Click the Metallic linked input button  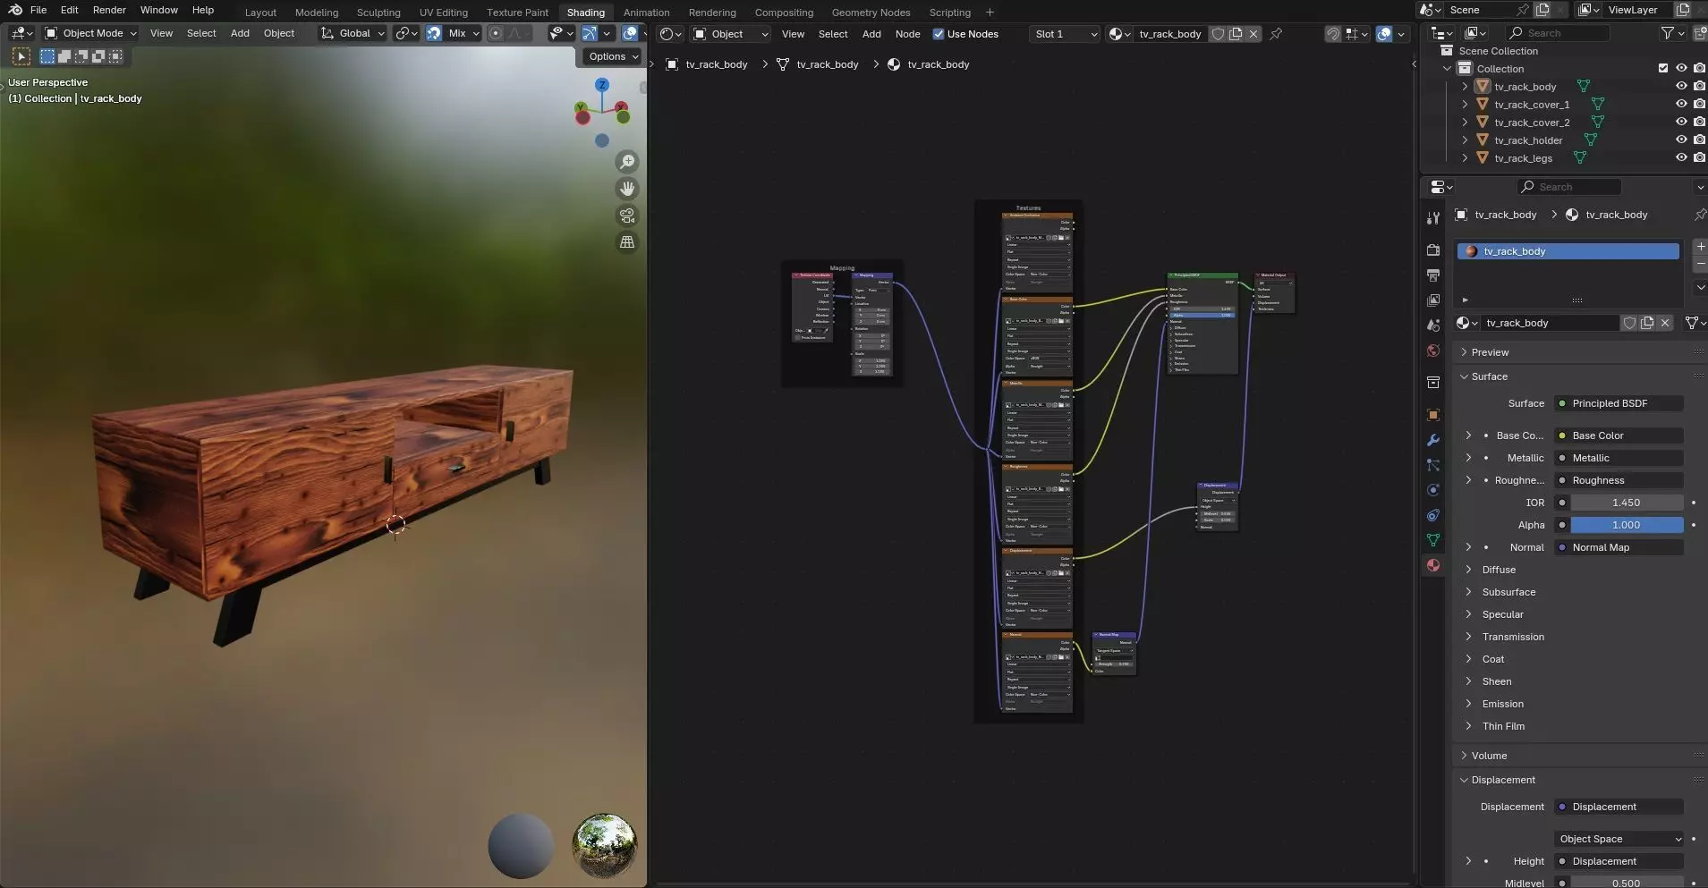(1619, 458)
